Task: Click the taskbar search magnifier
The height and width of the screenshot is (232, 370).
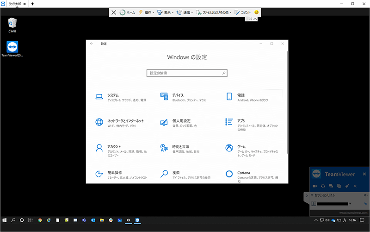Action: [13, 220]
